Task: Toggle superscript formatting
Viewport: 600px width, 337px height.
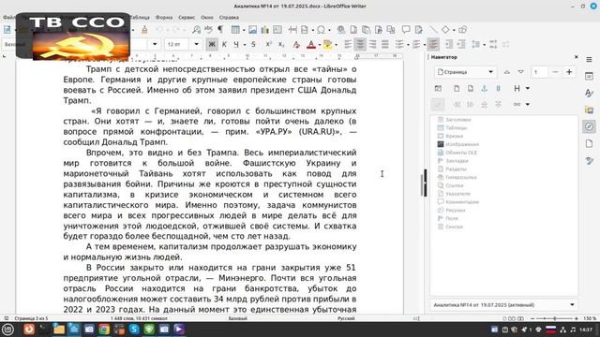Action: [269, 44]
